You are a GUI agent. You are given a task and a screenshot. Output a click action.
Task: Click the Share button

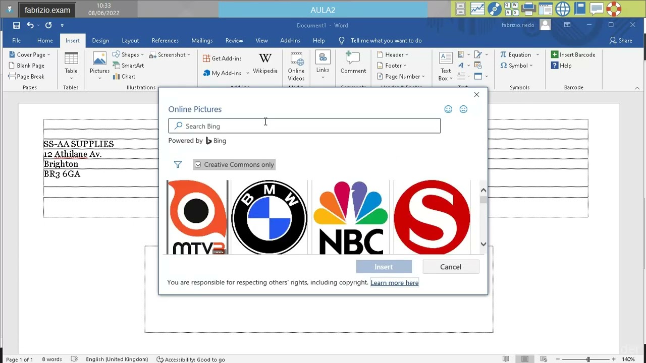[x=621, y=40]
